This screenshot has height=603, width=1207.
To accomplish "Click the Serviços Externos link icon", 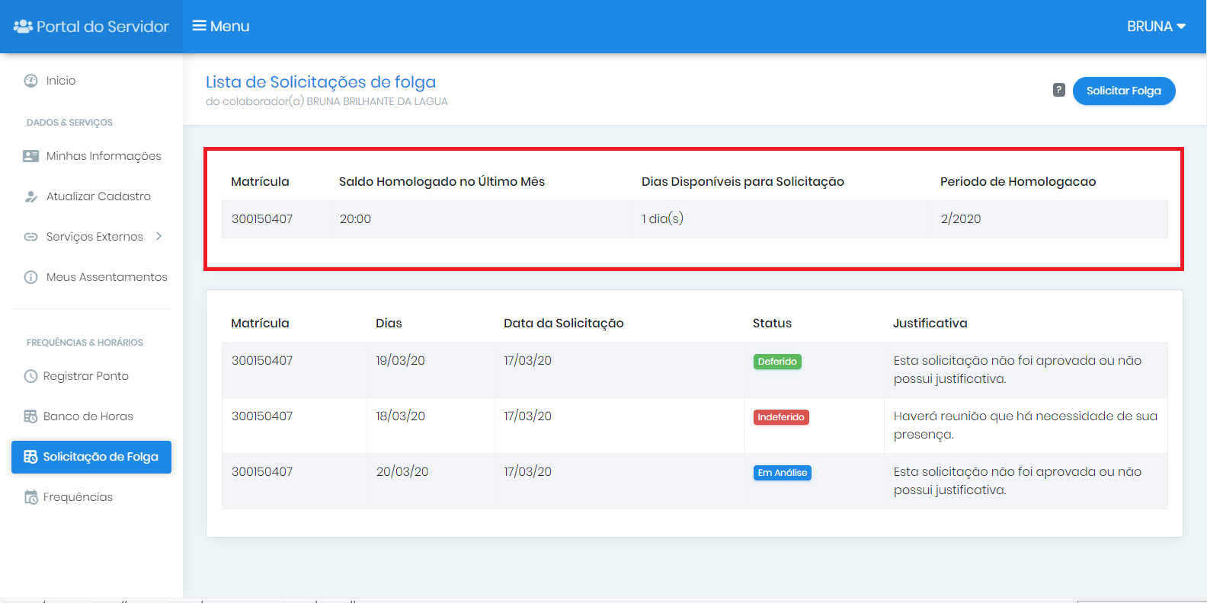I will point(30,237).
